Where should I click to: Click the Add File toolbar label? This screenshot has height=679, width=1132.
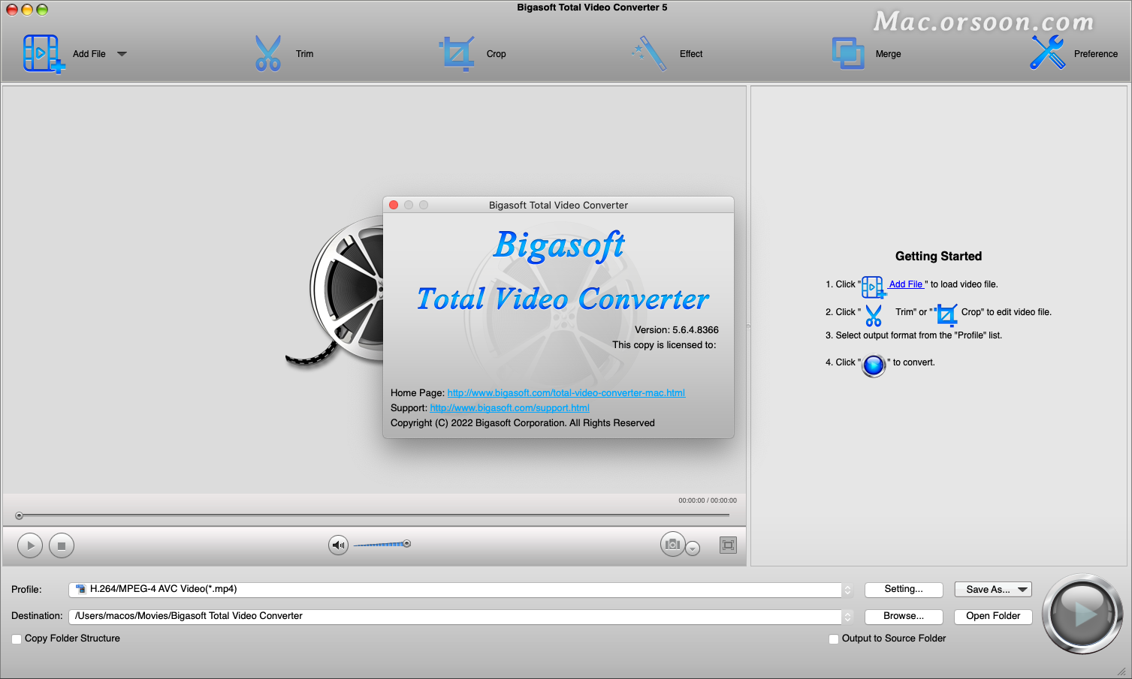(x=89, y=54)
